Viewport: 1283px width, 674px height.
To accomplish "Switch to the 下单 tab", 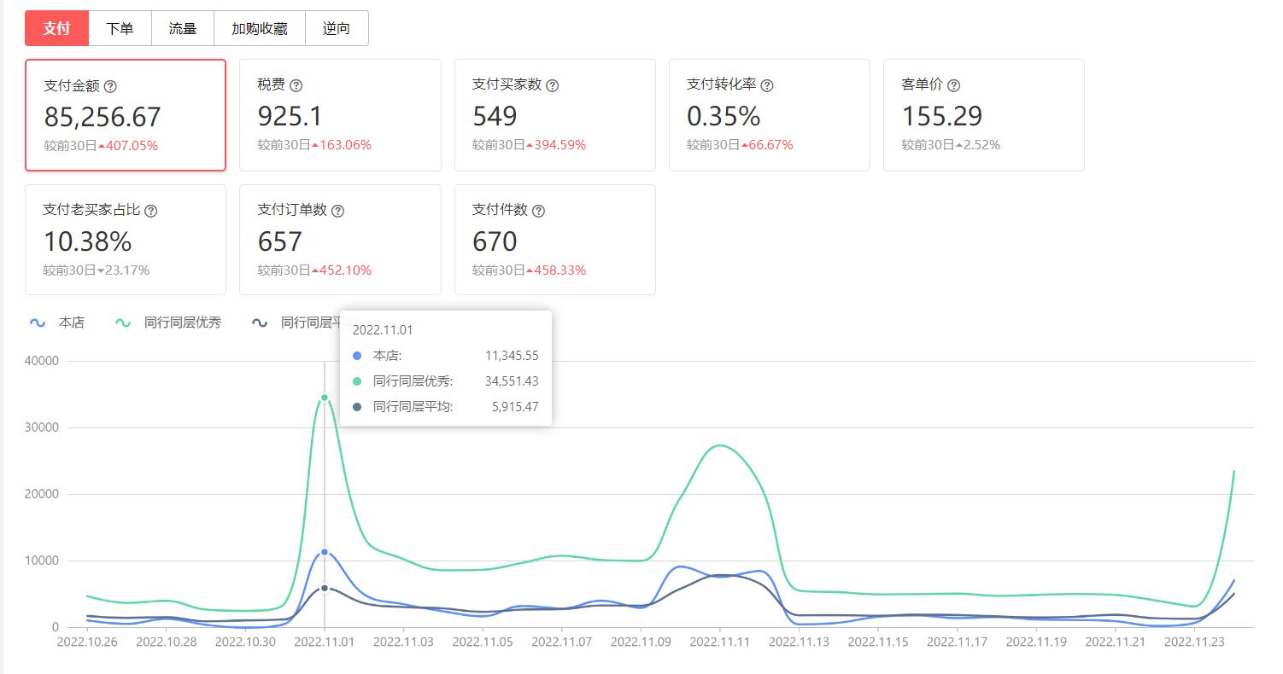I will (120, 27).
